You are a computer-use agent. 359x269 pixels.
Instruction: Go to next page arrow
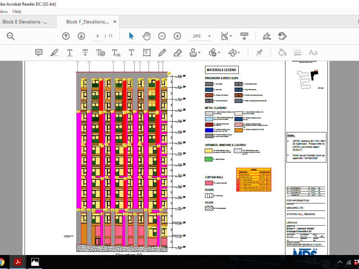[x=81, y=36]
